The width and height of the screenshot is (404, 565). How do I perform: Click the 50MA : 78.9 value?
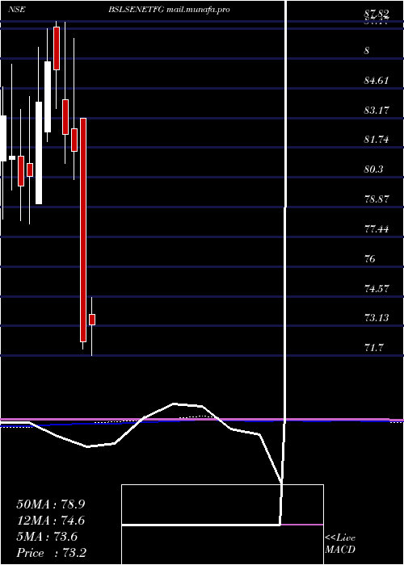click(51, 504)
